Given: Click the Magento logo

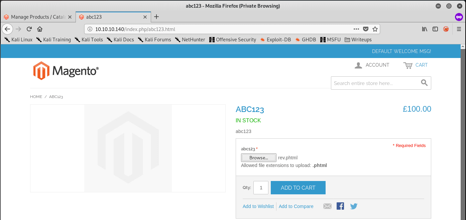Looking at the screenshot, I should (66, 70).
